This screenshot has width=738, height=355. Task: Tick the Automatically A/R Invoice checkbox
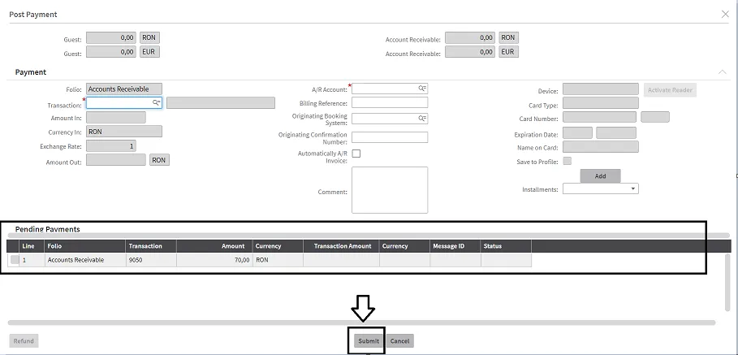pos(356,154)
